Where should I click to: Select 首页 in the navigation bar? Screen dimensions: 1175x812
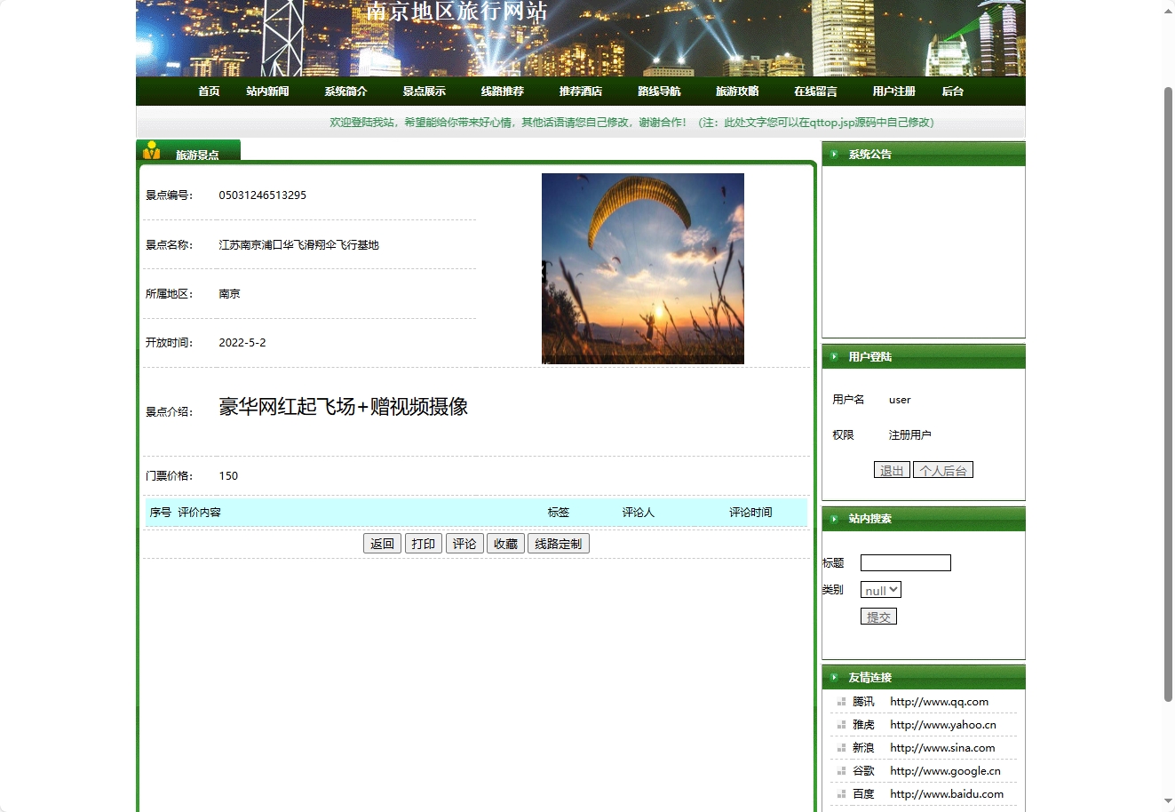(x=208, y=91)
